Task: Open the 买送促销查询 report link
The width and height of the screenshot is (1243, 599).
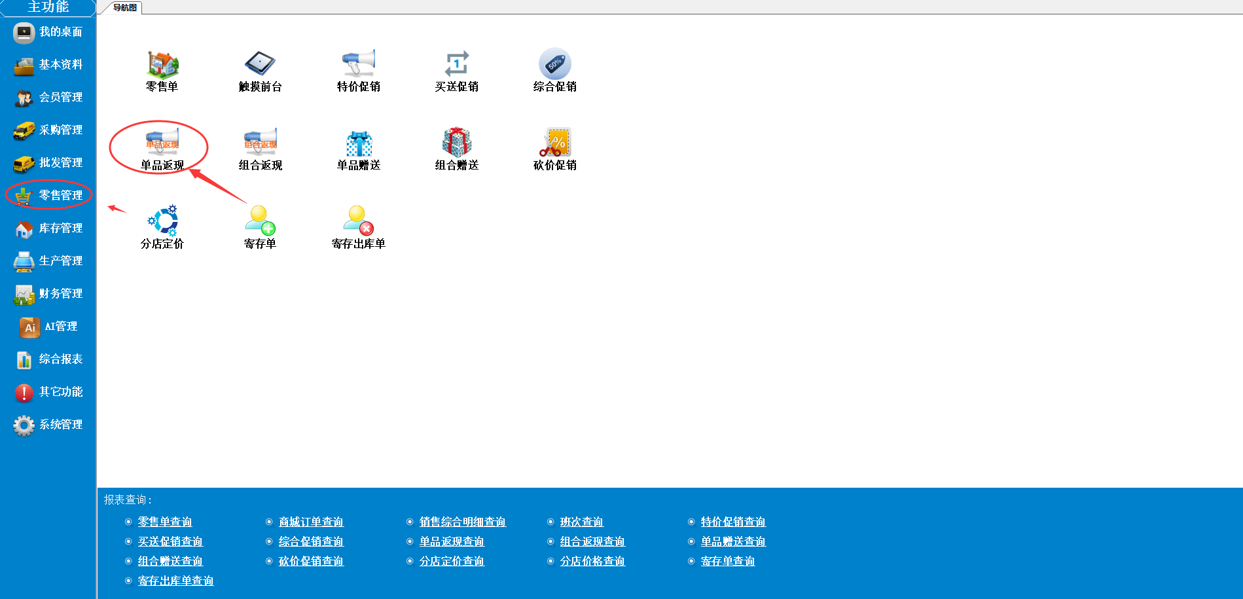Action: coord(170,541)
